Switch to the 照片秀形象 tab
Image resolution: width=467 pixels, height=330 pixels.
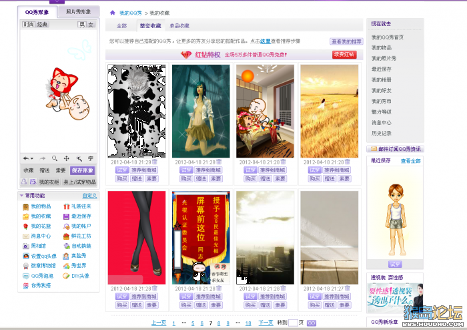[x=78, y=11]
